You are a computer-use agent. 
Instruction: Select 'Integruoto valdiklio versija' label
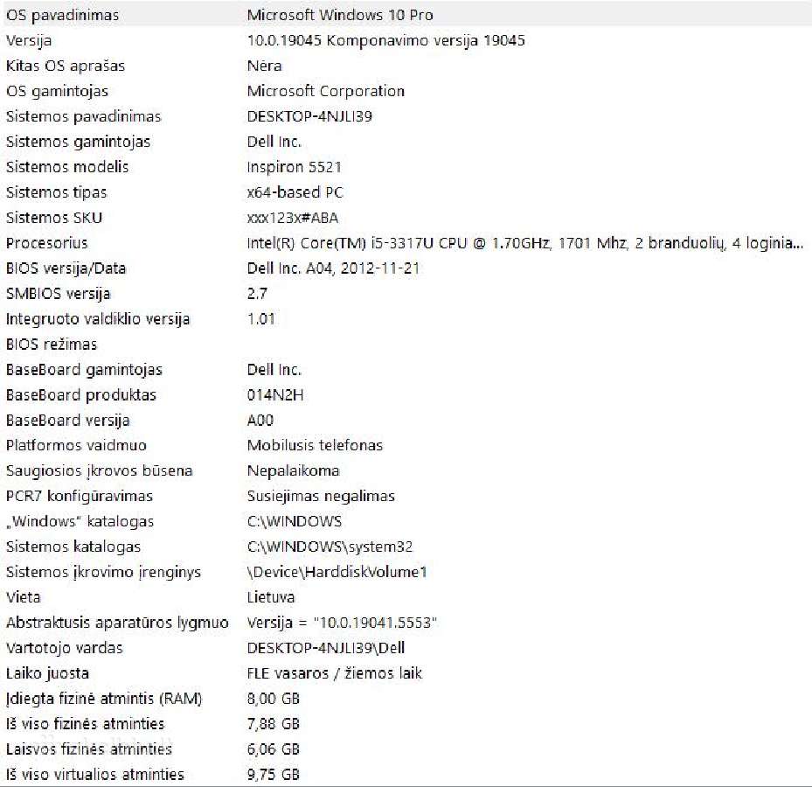[x=98, y=319]
